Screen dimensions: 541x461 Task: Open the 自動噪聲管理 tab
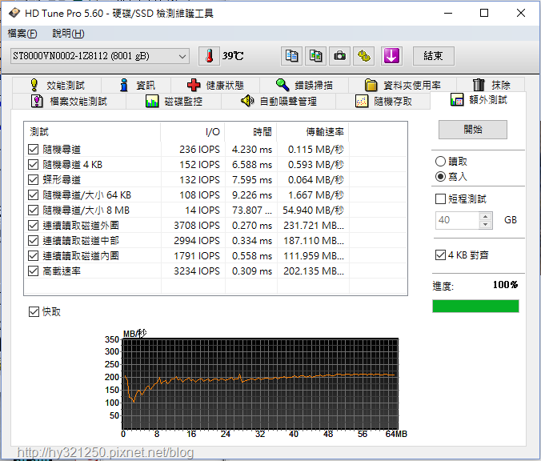point(279,102)
